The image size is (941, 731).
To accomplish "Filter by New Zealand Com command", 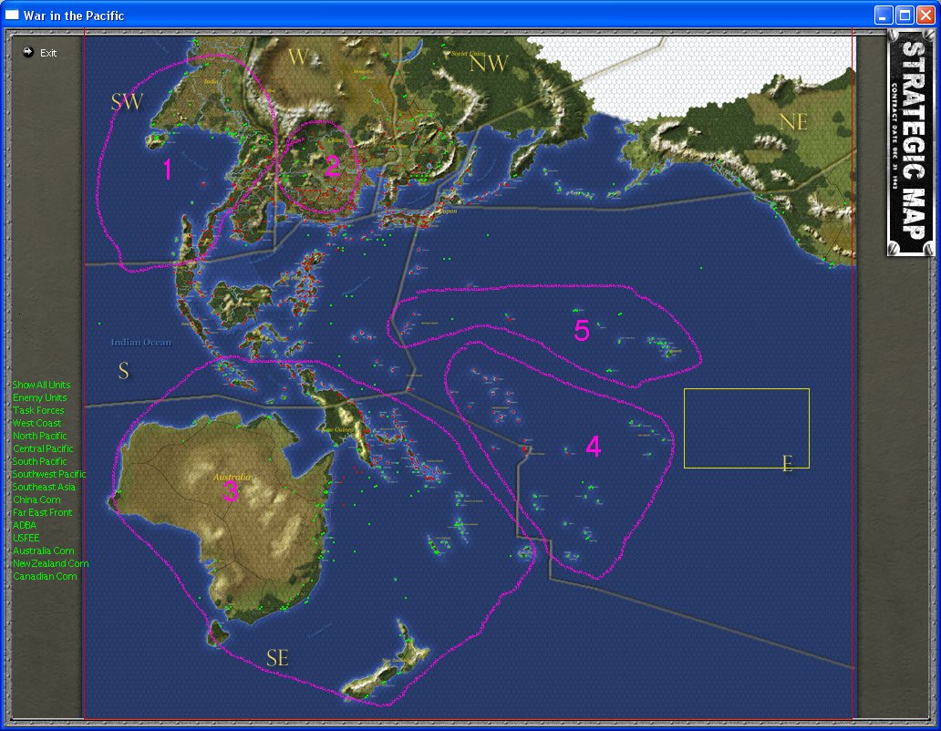I will (x=50, y=563).
